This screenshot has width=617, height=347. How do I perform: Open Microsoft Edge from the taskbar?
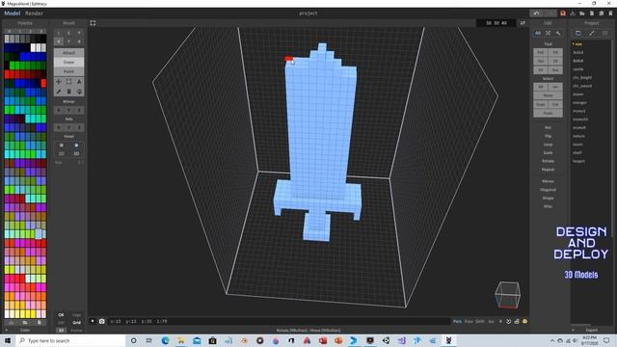[165, 340]
